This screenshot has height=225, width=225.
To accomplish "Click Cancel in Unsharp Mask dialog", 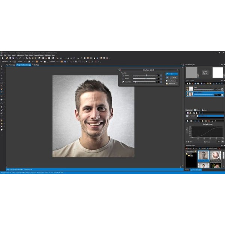I will (174, 78).
